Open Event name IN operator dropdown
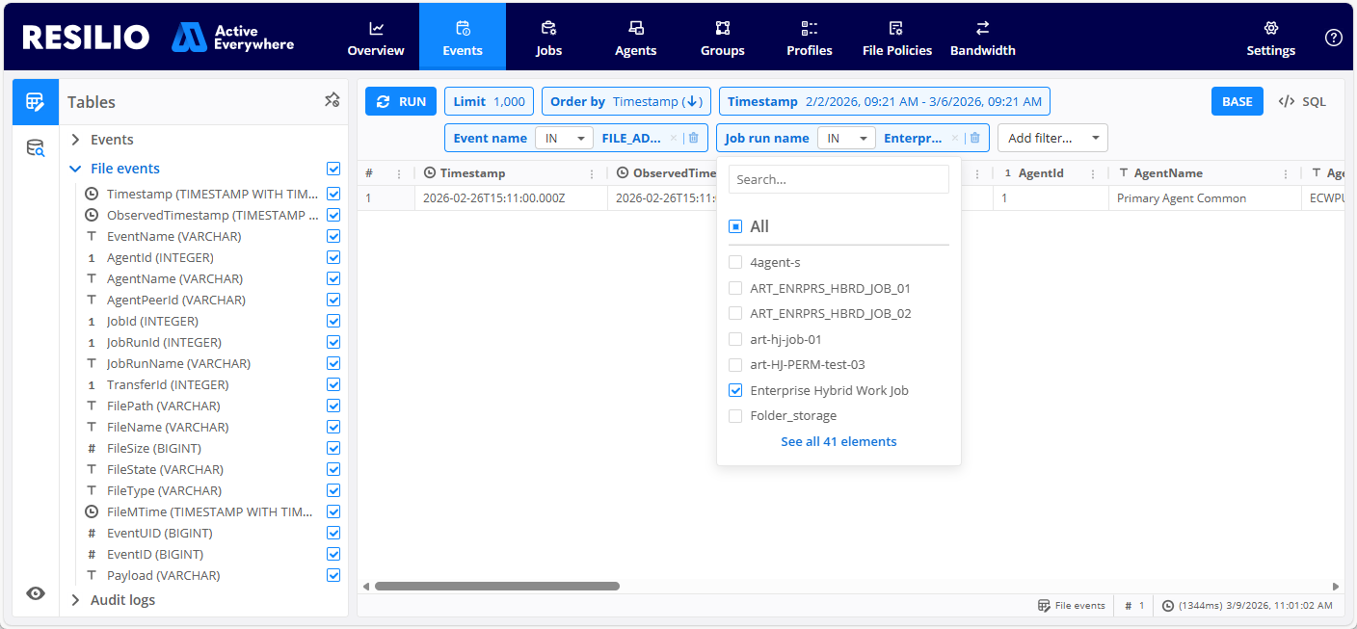This screenshot has height=629, width=1357. 565,138
